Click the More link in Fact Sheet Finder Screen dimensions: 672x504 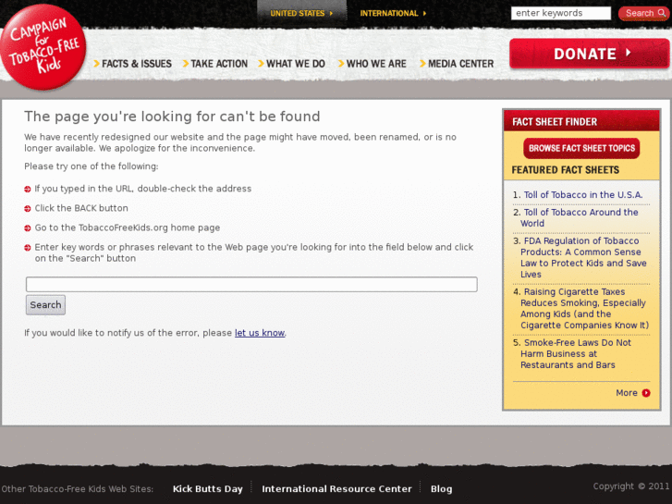pyautogui.click(x=627, y=393)
